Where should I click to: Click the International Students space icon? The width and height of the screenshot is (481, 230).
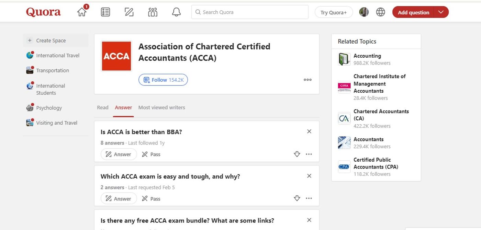30,86
